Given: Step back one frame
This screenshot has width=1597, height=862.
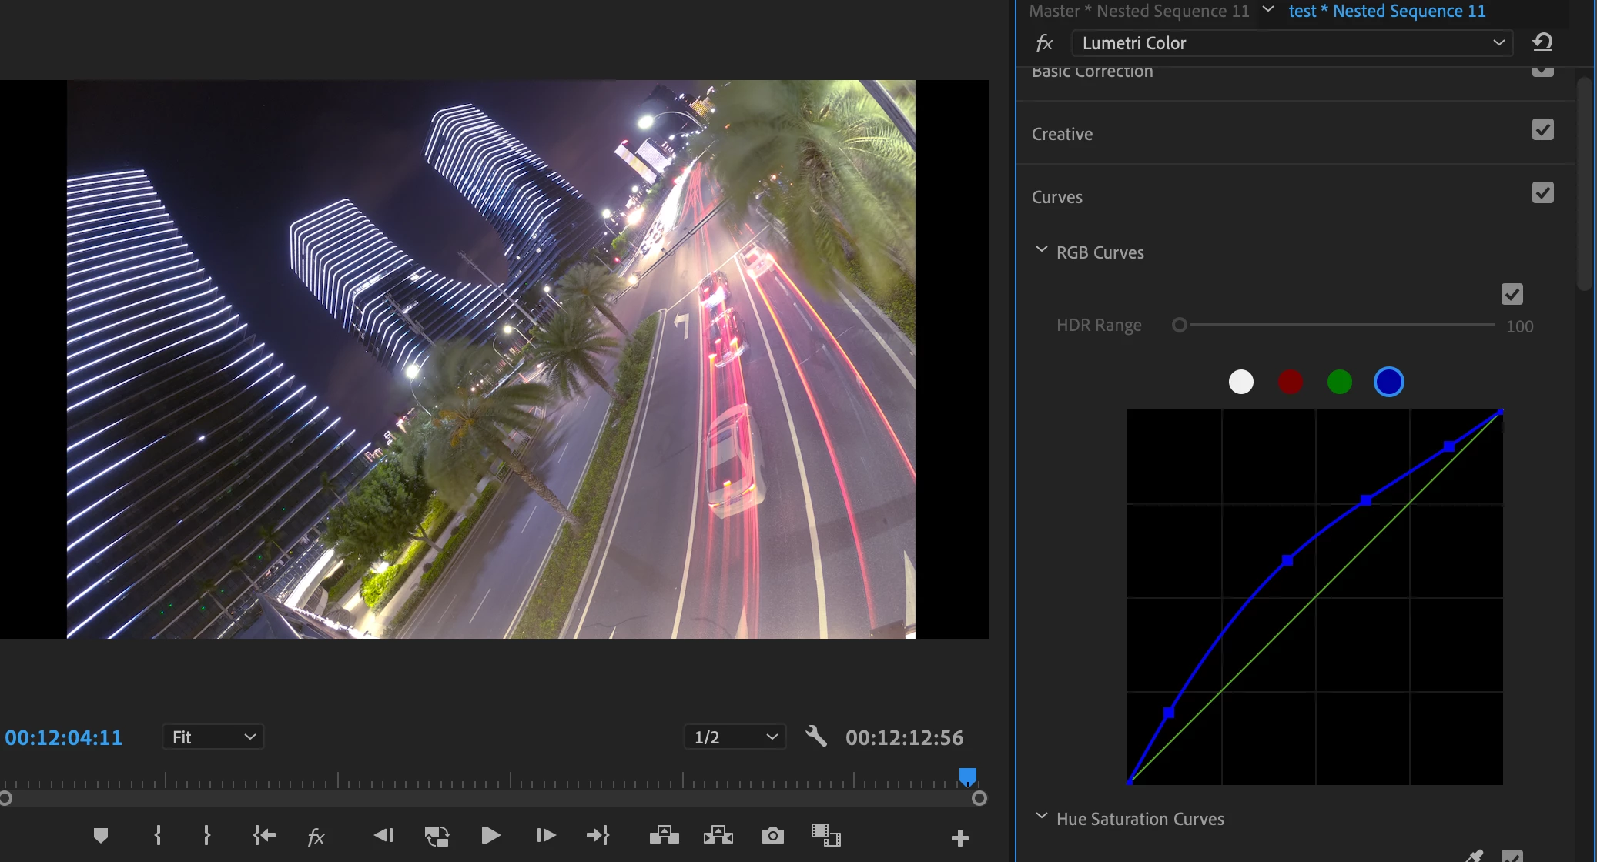Looking at the screenshot, I should [x=383, y=836].
